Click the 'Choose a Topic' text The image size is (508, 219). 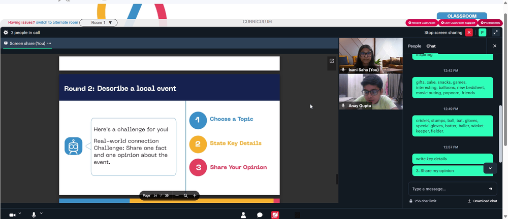pyautogui.click(x=231, y=119)
